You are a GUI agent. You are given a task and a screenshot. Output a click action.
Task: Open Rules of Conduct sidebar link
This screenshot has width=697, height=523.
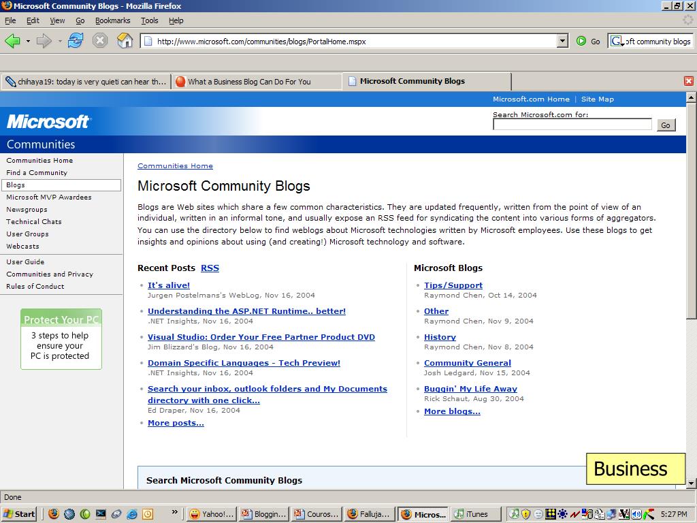point(35,287)
